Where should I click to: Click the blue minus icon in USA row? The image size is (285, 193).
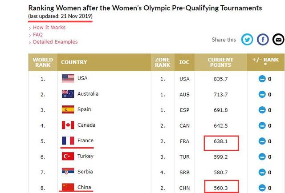tap(262, 79)
